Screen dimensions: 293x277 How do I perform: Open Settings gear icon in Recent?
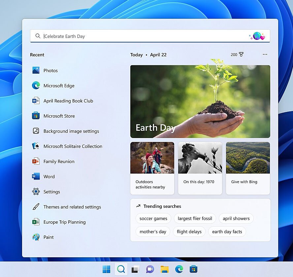click(36, 192)
